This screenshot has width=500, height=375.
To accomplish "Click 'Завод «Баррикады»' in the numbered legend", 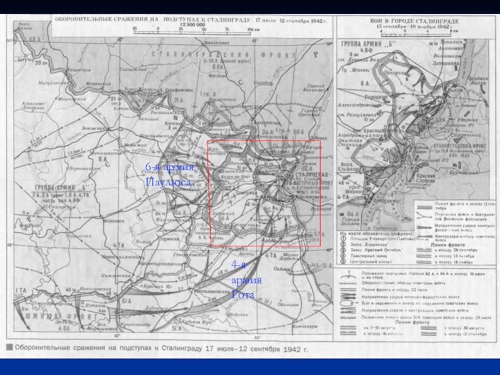I will coord(370,244).
